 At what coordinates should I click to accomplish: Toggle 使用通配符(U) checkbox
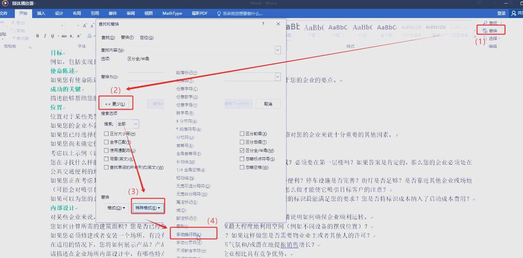106,151
